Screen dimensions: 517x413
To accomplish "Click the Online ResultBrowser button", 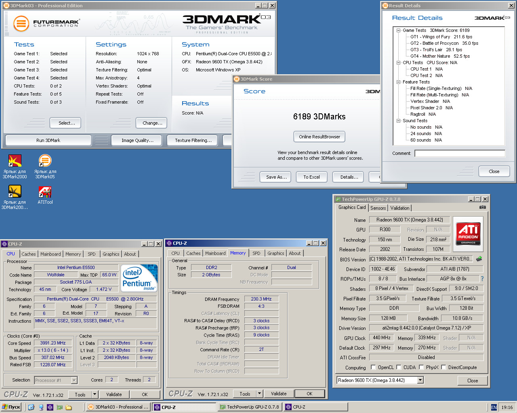I will [319, 137].
